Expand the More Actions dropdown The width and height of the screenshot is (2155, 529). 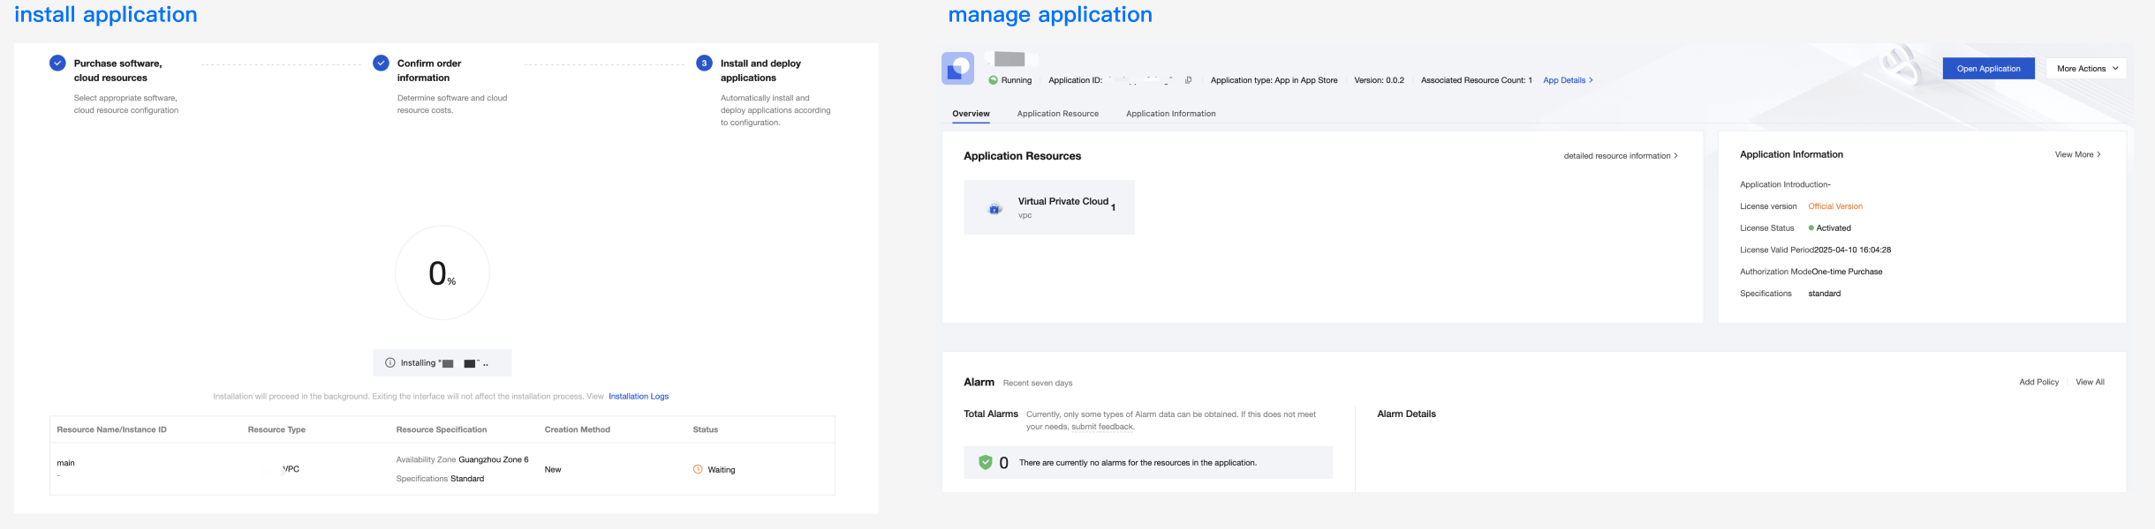pos(2085,69)
